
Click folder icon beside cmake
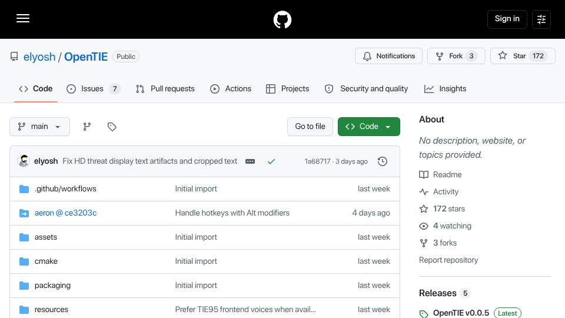pos(24,261)
